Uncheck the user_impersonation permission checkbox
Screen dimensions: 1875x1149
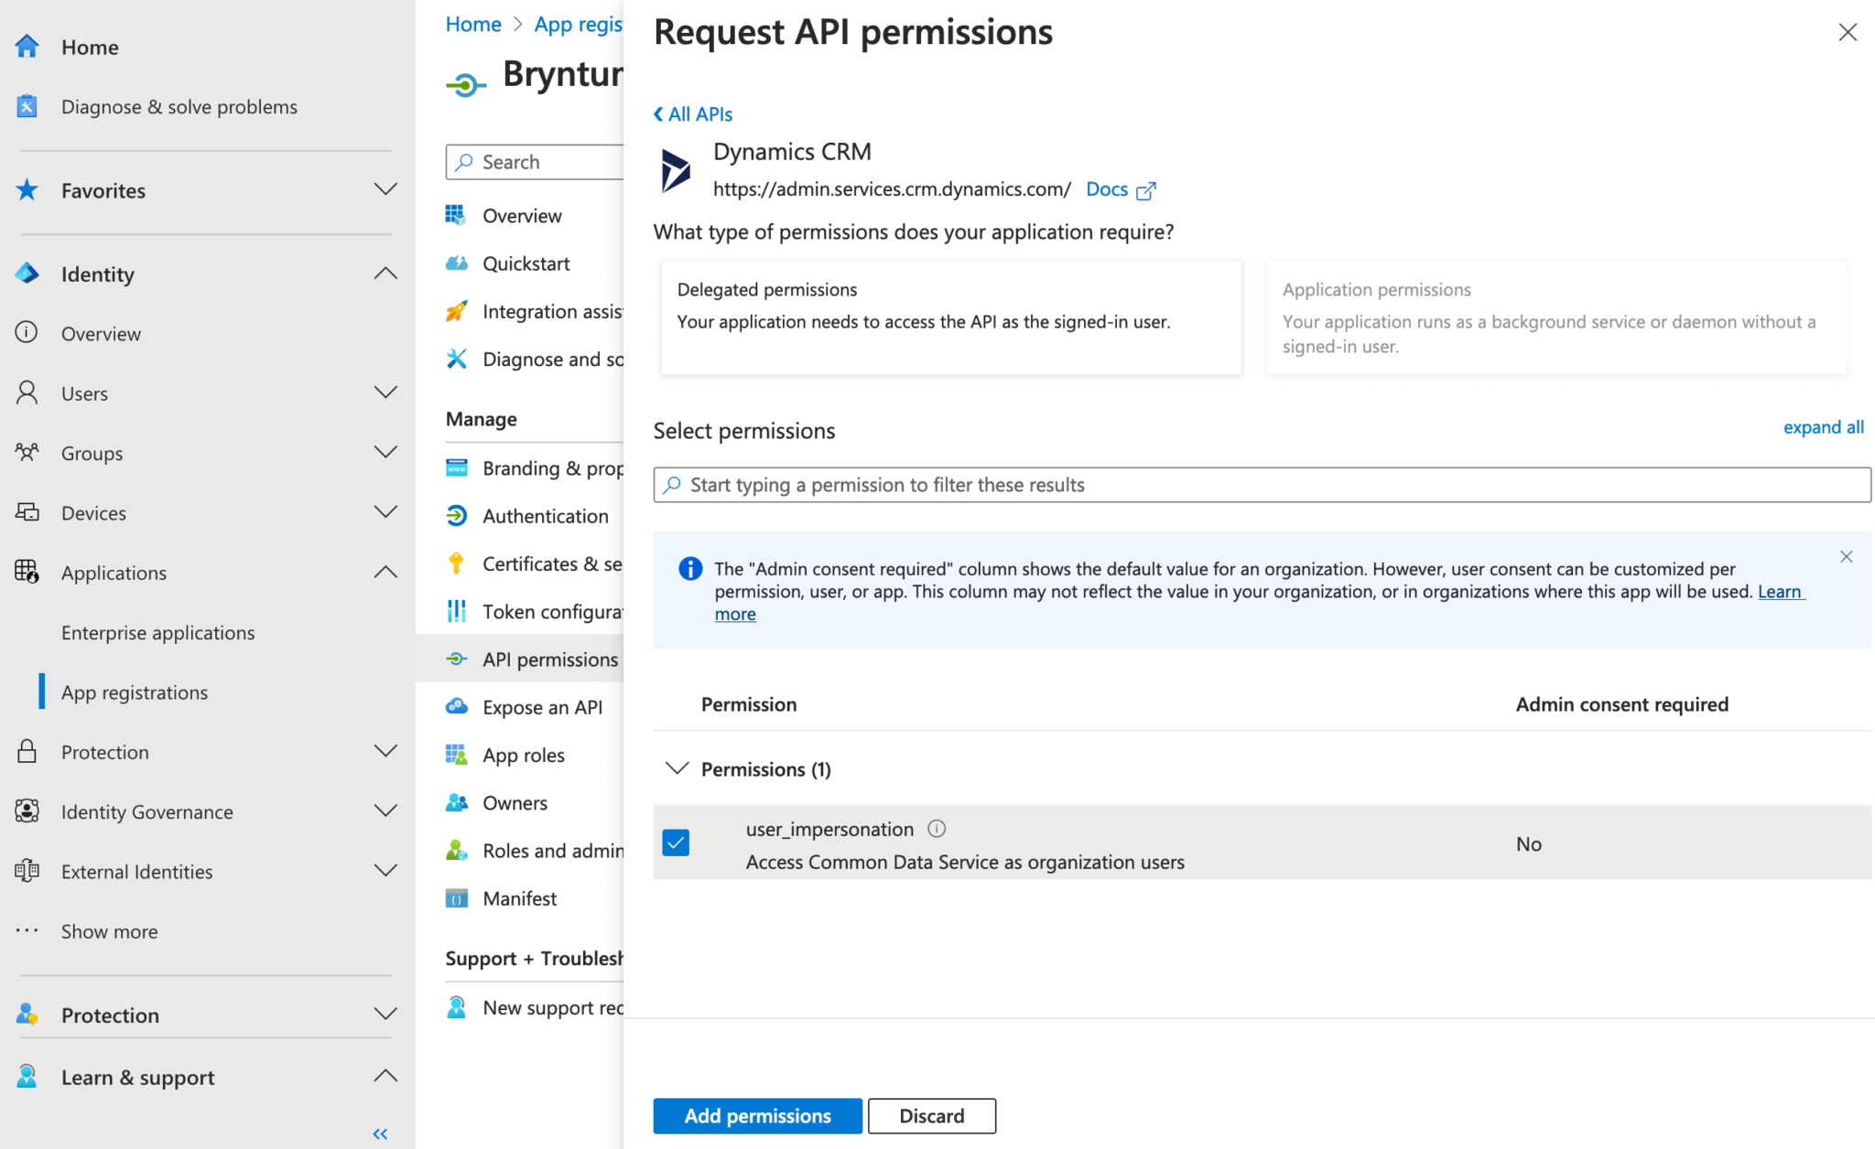[x=676, y=843]
